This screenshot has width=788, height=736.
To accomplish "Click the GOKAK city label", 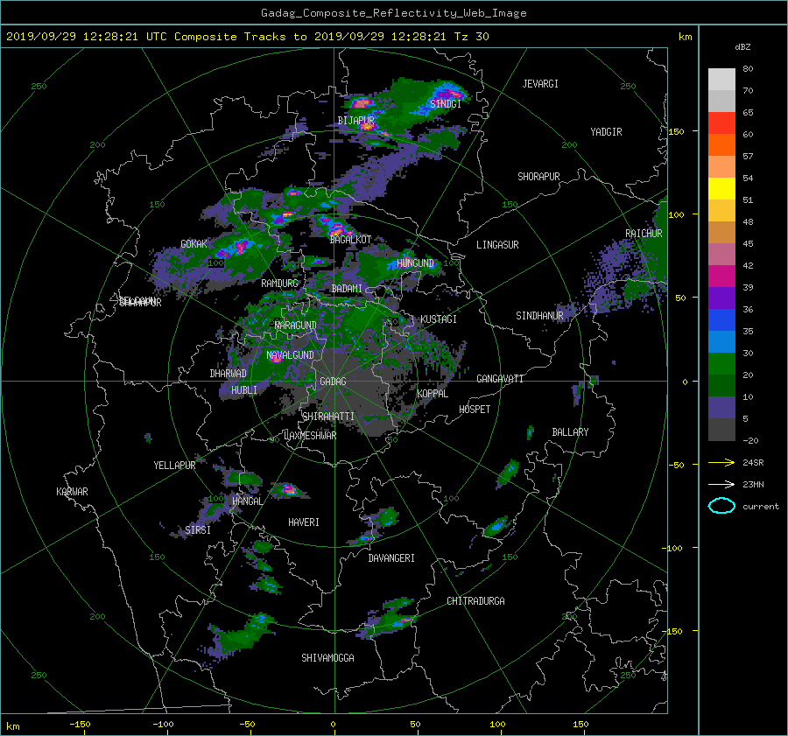I will [194, 244].
